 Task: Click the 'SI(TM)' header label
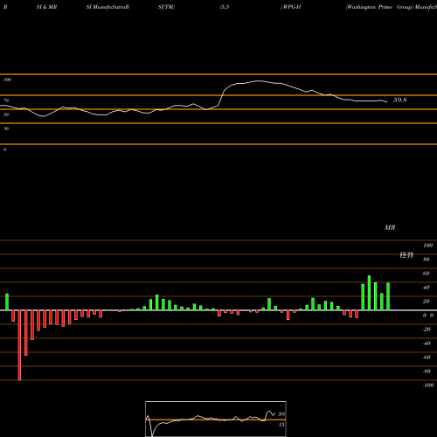pos(166,7)
